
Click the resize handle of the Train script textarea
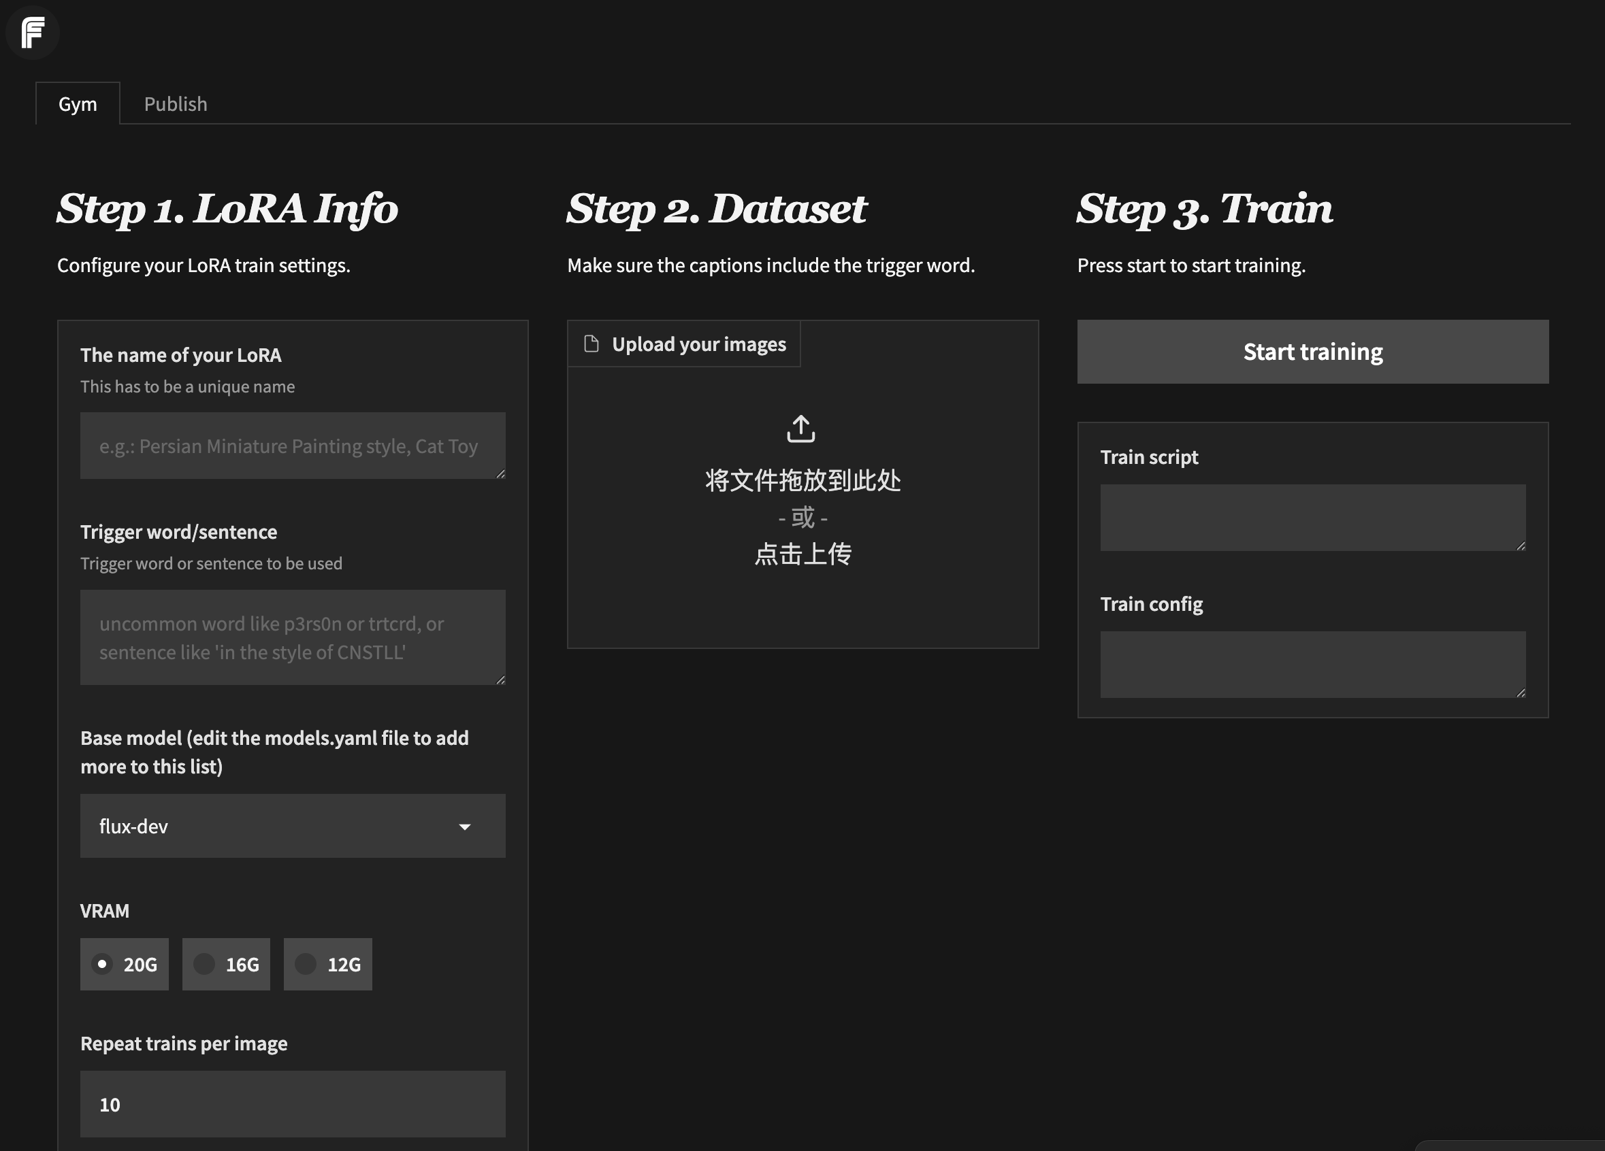tap(1521, 546)
